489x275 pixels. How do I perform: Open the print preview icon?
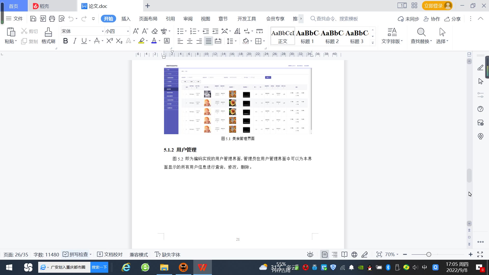(62, 19)
